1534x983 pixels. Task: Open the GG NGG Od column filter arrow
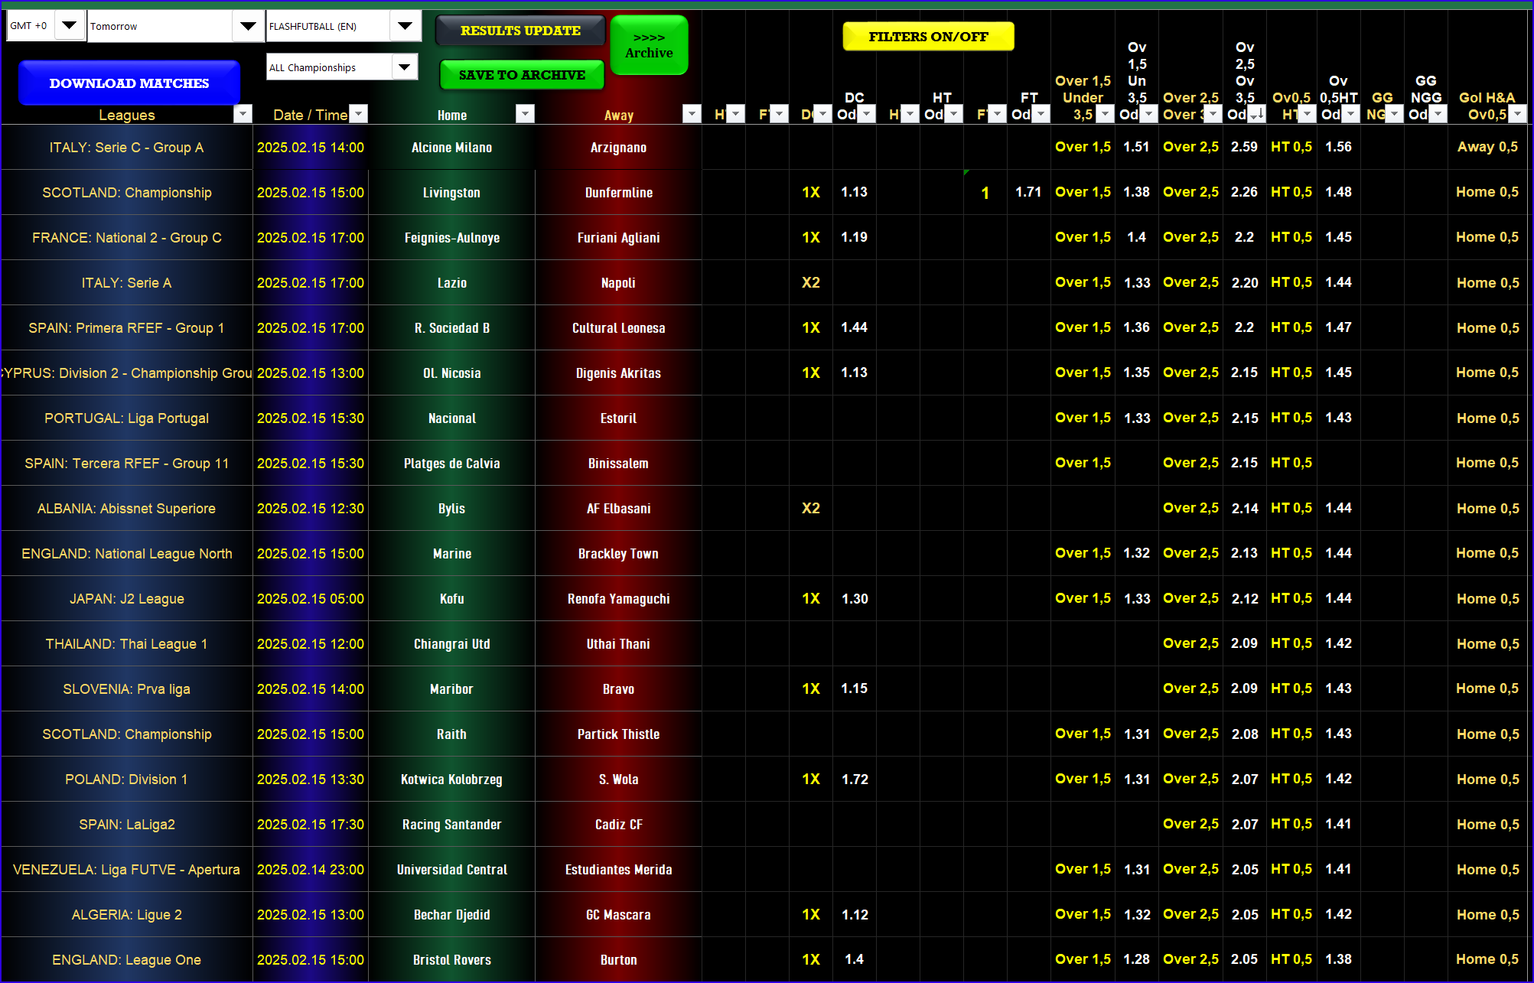(x=1439, y=114)
